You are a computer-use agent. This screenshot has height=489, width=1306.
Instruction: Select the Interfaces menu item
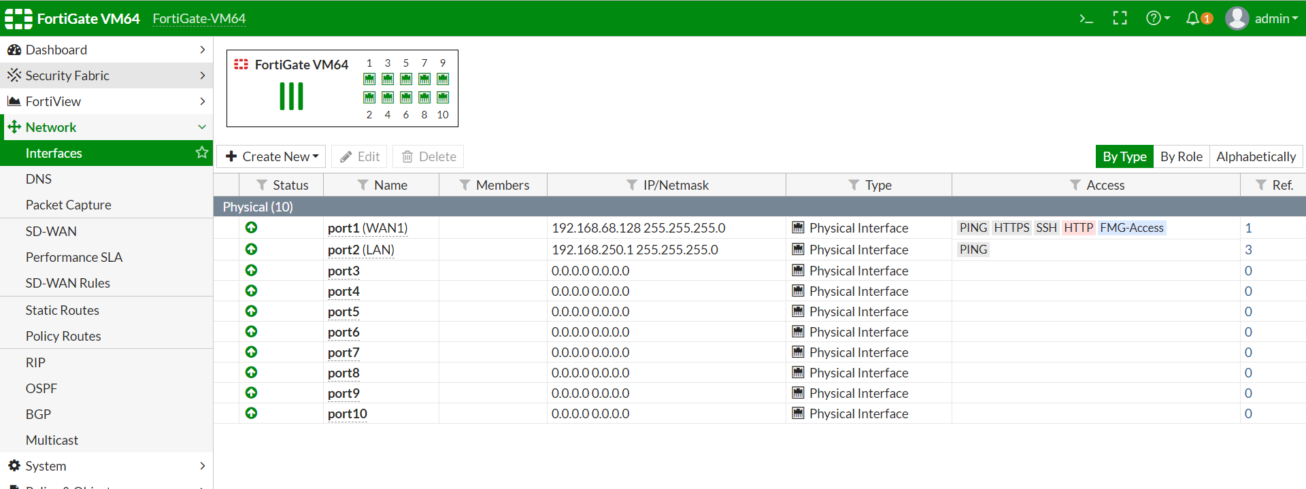click(106, 153)
